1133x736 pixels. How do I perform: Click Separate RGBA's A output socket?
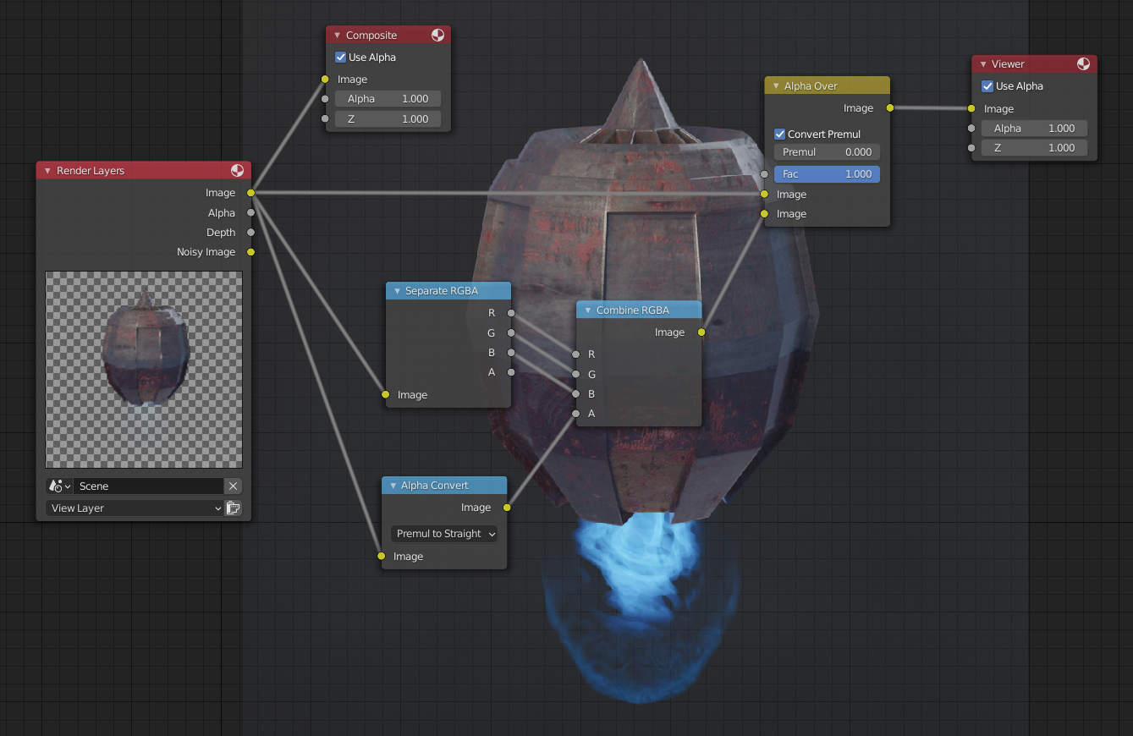click(x=511, y=372)
